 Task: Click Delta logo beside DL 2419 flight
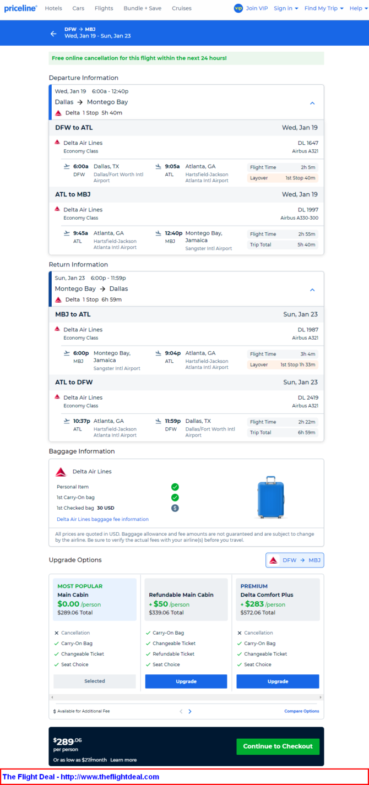[57, 397]
